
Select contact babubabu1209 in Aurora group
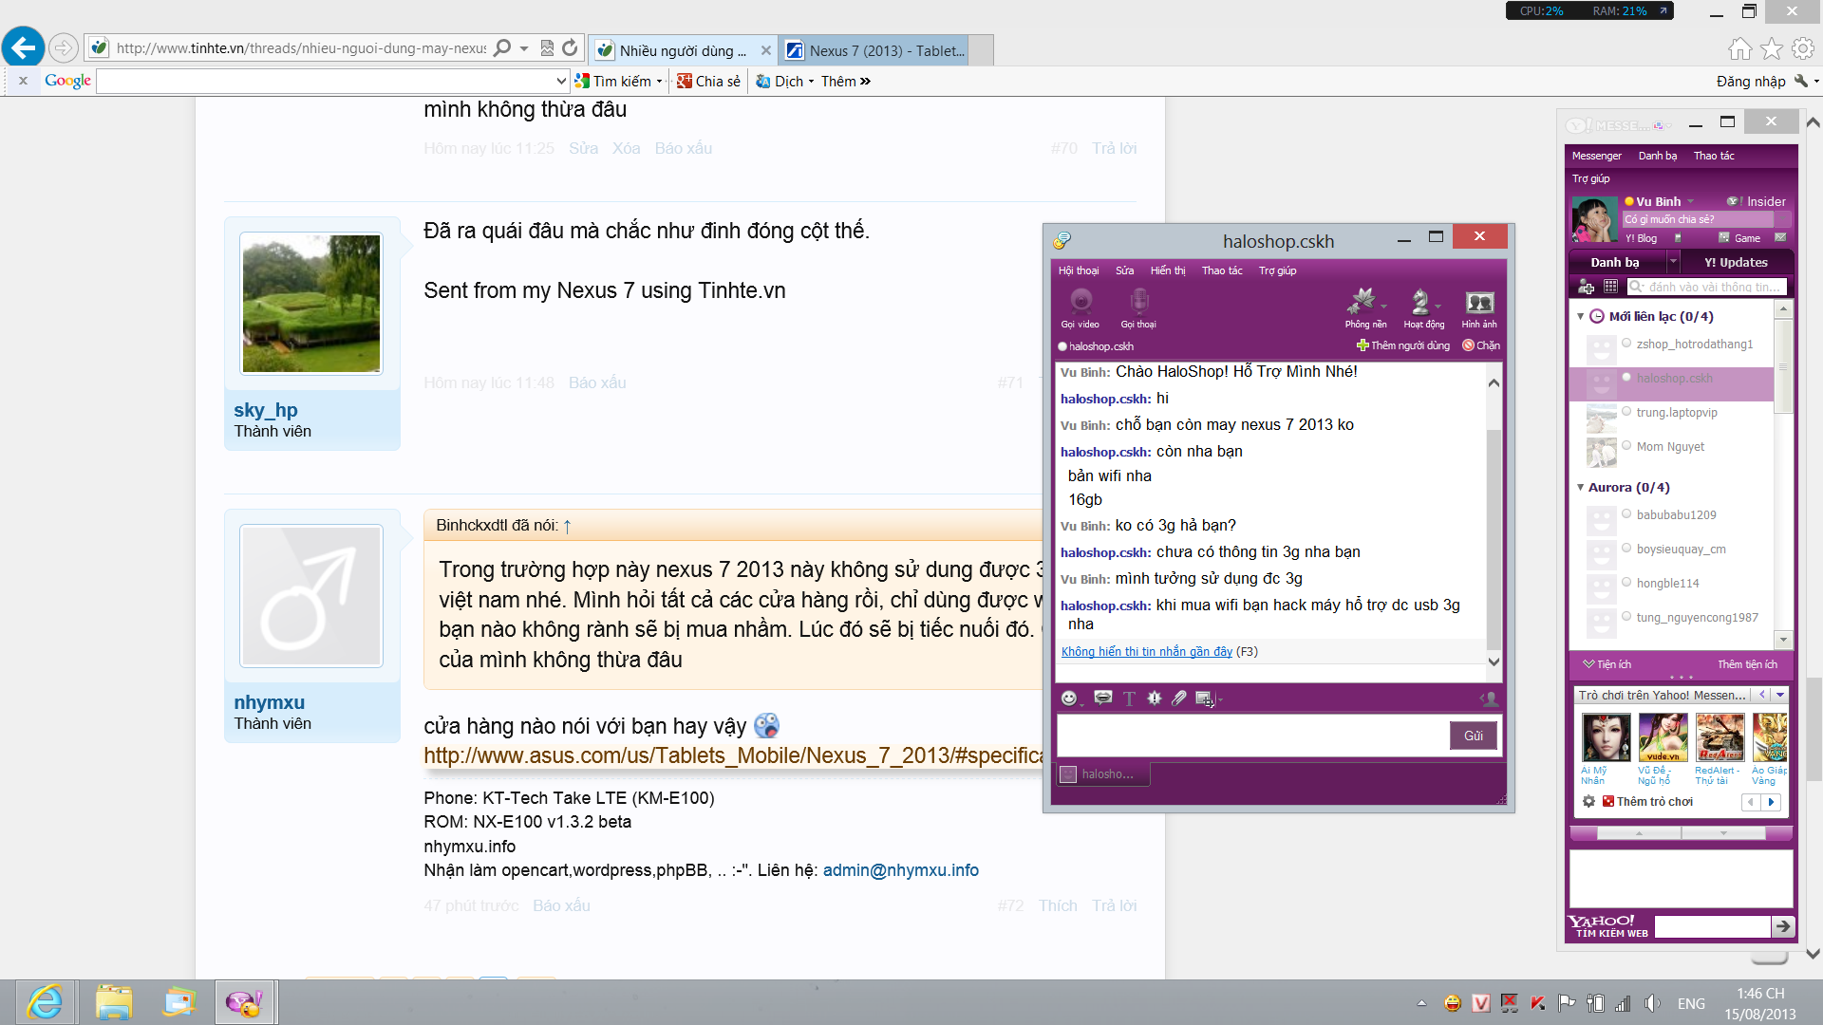click(x=1676, y=515)
